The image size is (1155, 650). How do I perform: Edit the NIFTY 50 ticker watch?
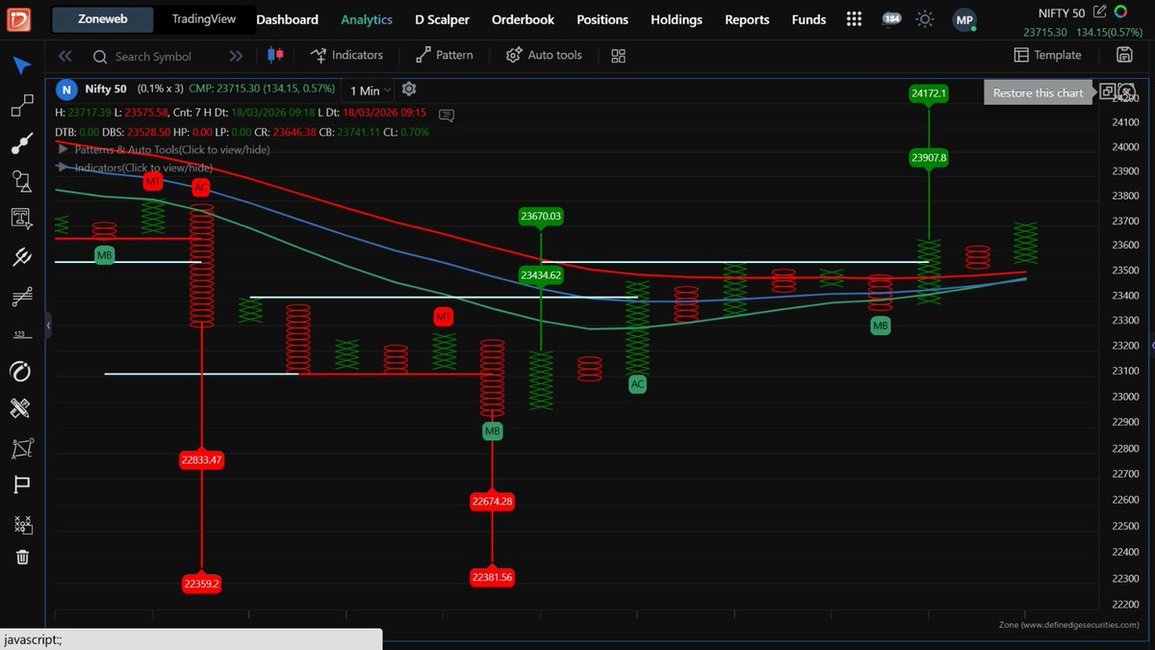click(x=1099, y=12)
